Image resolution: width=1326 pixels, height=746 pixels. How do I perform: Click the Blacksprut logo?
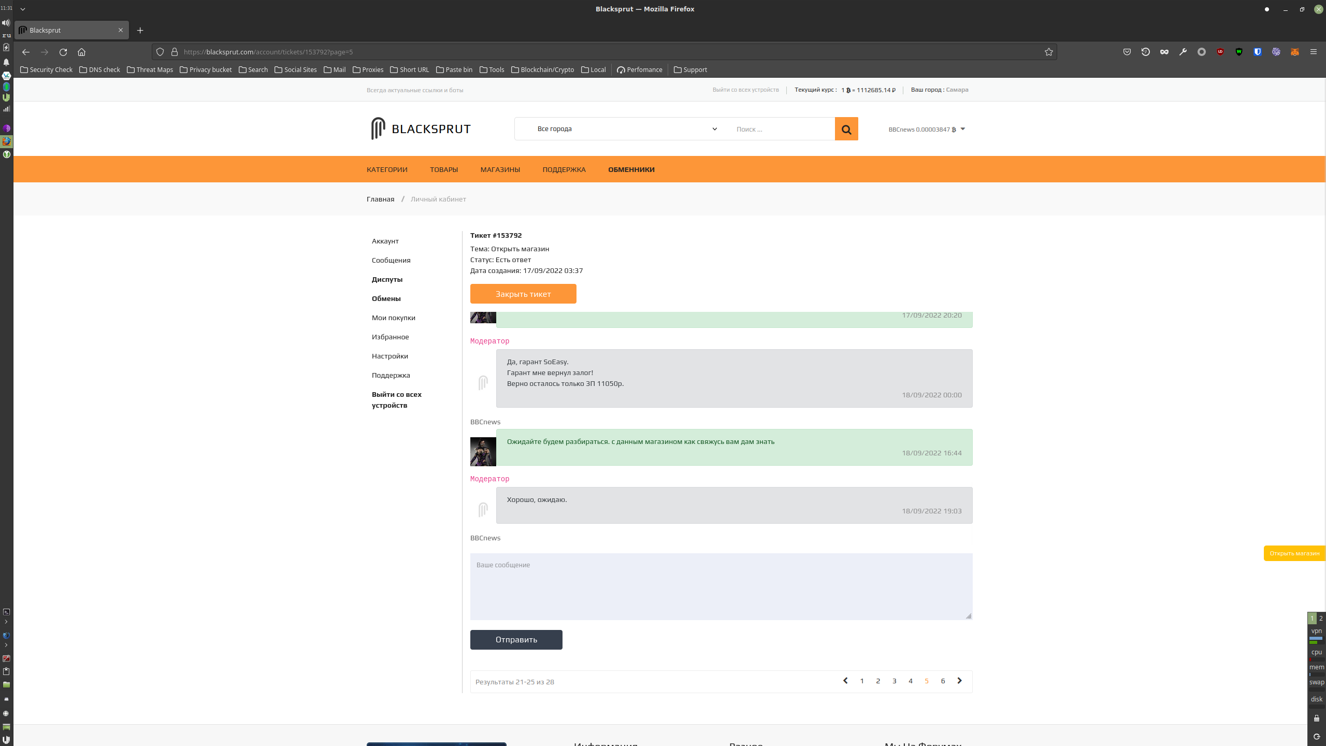[x=421, y=128]
